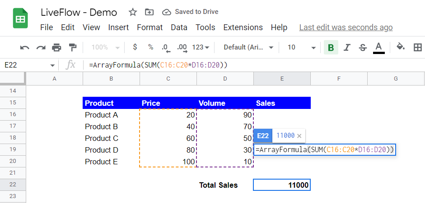
Task: Open the borders tool
Action: [418, 47]
